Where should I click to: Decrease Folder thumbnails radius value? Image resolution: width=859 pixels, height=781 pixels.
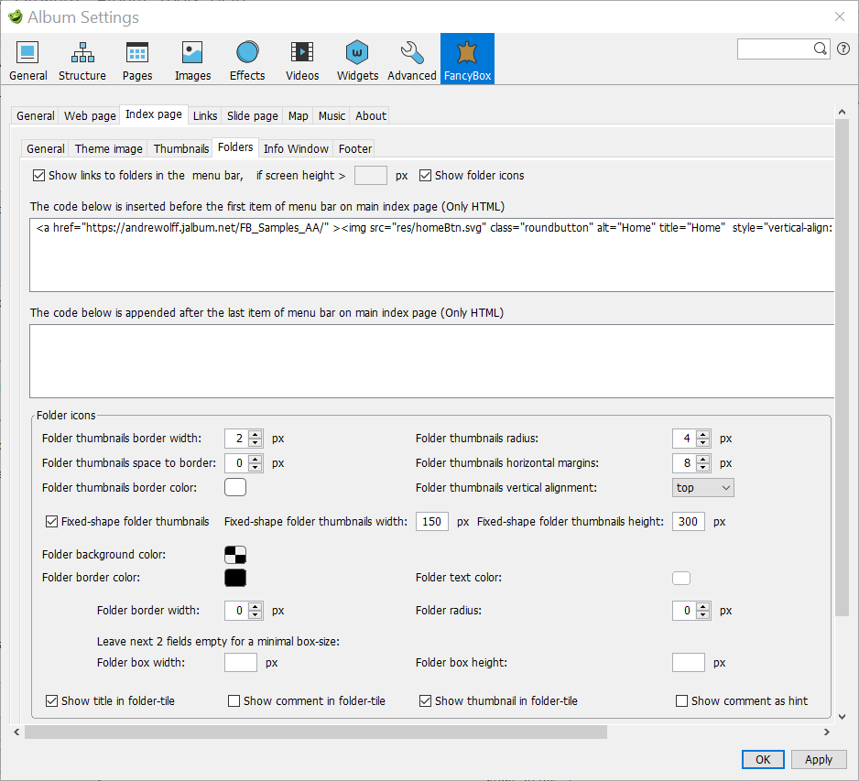pos(702,442)
